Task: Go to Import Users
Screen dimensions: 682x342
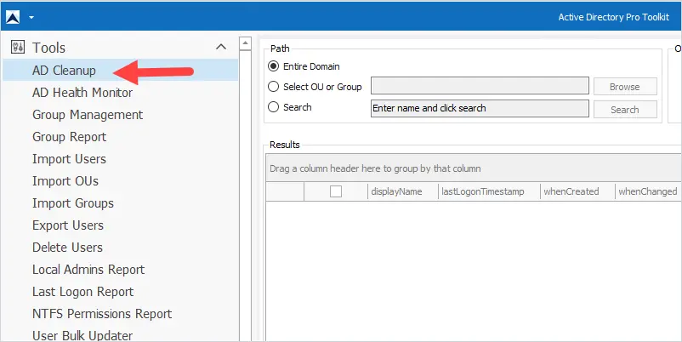Action: (69, 159)
